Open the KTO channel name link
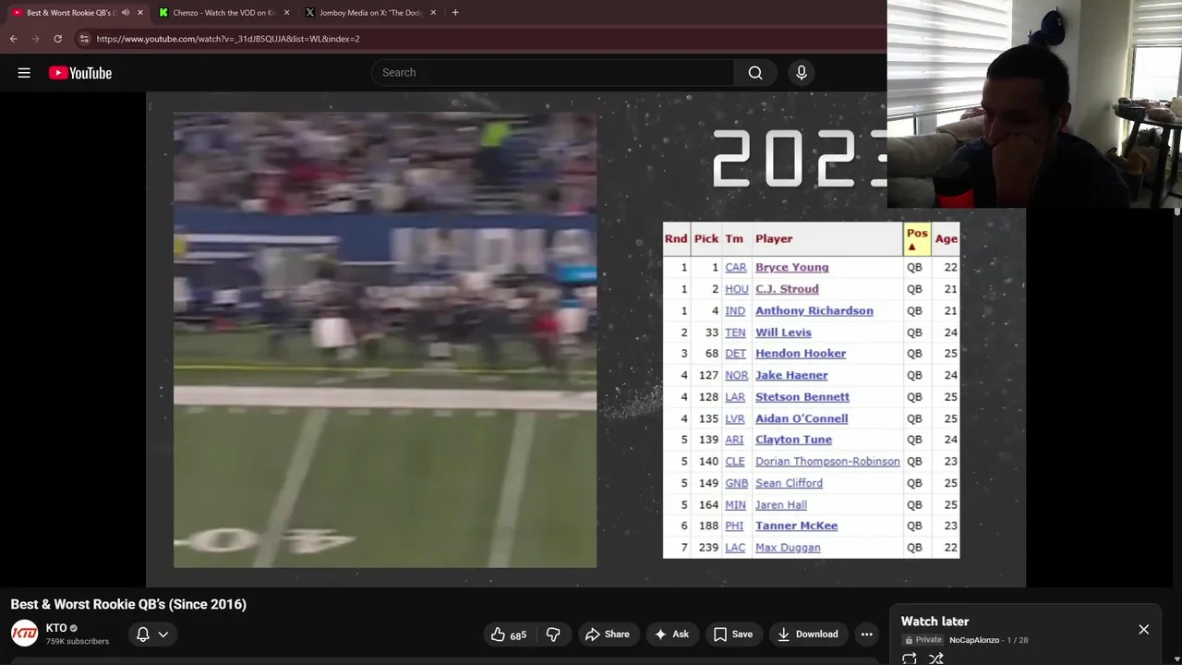The width and height of the screenshot is (1182, 665). tap(56, 628)
